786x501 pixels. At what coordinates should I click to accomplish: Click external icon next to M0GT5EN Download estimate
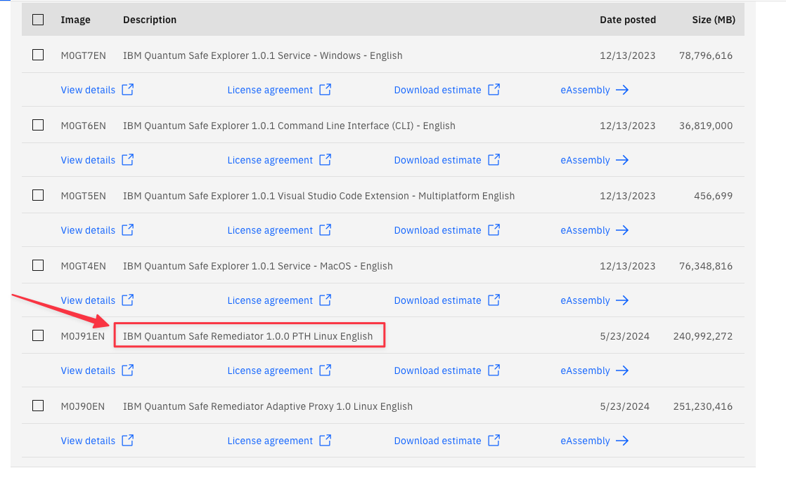(x=494, y=230)
